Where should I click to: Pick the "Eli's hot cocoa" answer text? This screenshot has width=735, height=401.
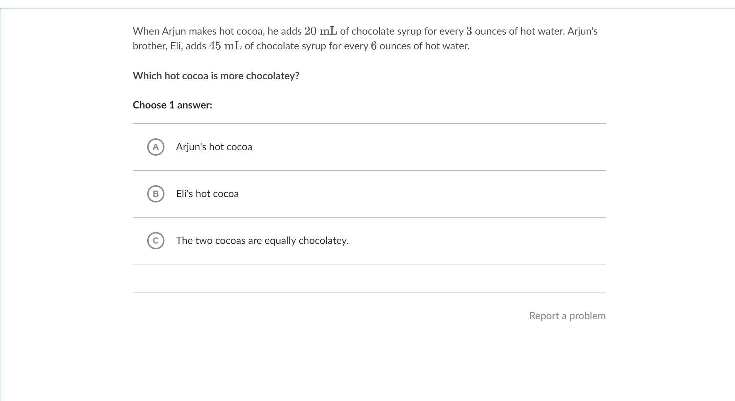[x=207, y=194]
